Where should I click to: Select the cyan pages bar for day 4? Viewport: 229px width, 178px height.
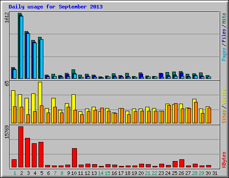coord(35,61)
